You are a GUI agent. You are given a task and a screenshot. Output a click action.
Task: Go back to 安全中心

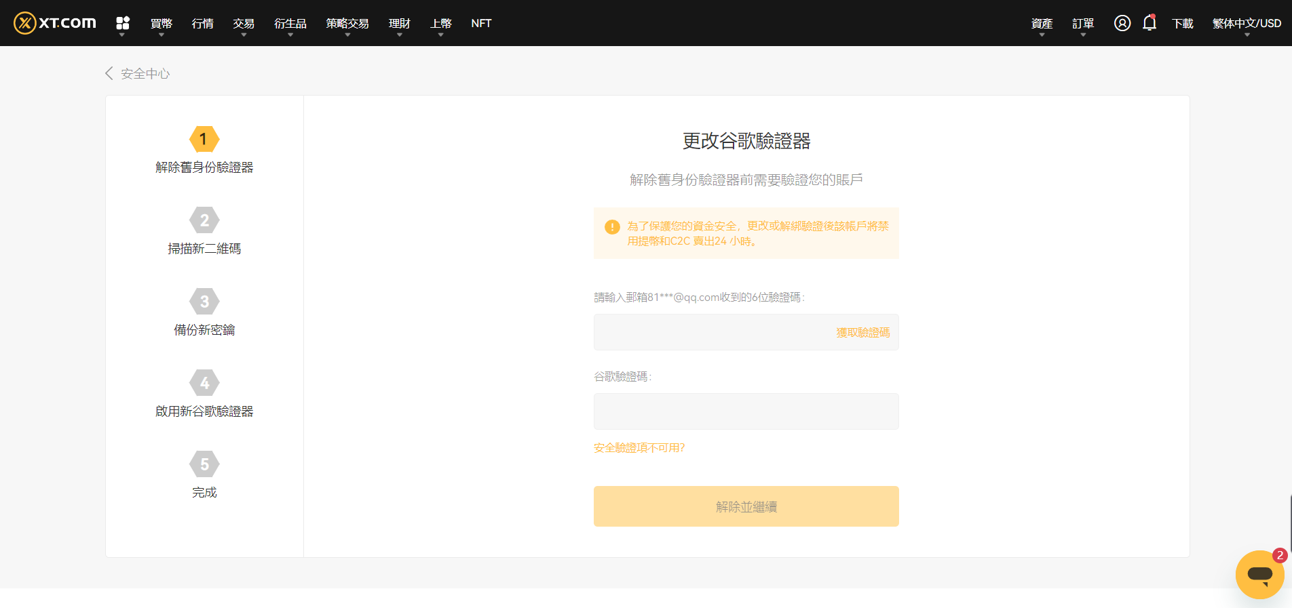(x=145, y=73)
